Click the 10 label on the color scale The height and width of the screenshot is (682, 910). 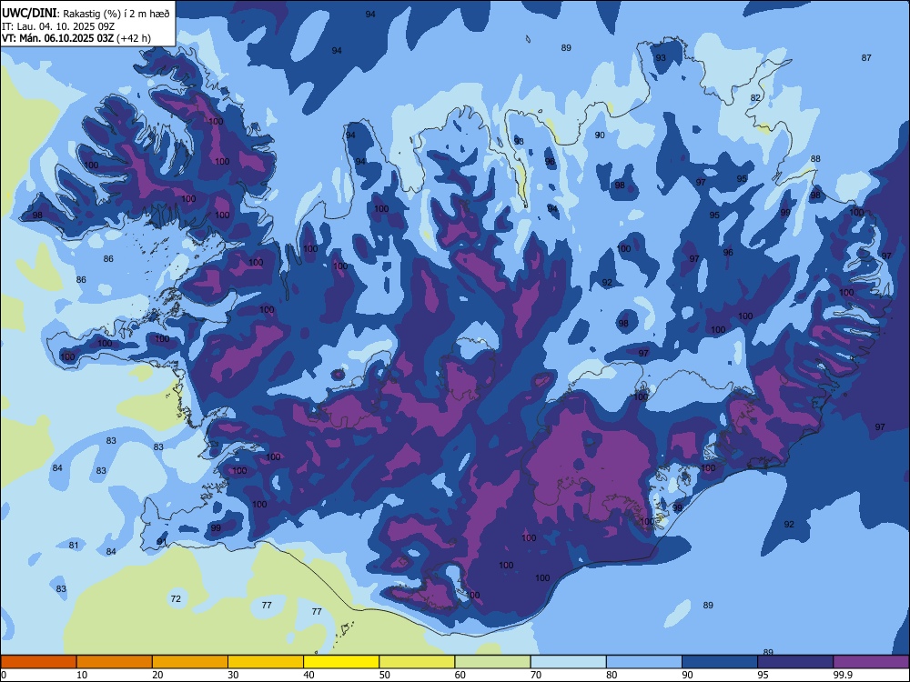click(x=82, y=675)
